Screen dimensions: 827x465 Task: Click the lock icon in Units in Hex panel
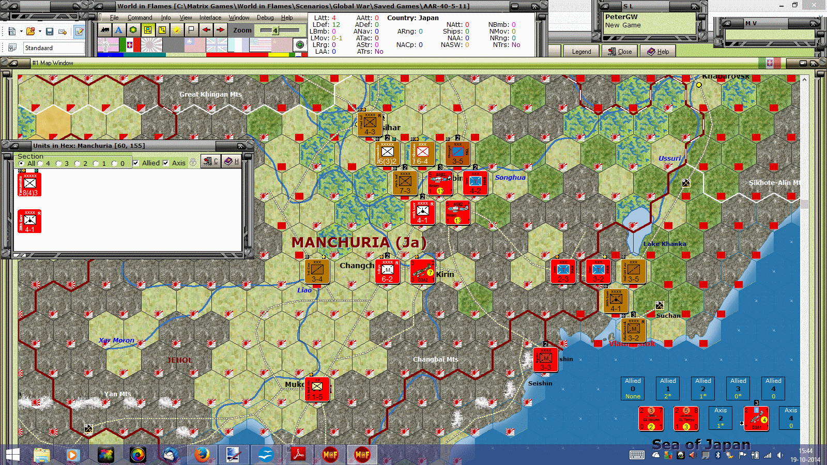(193, 162)
